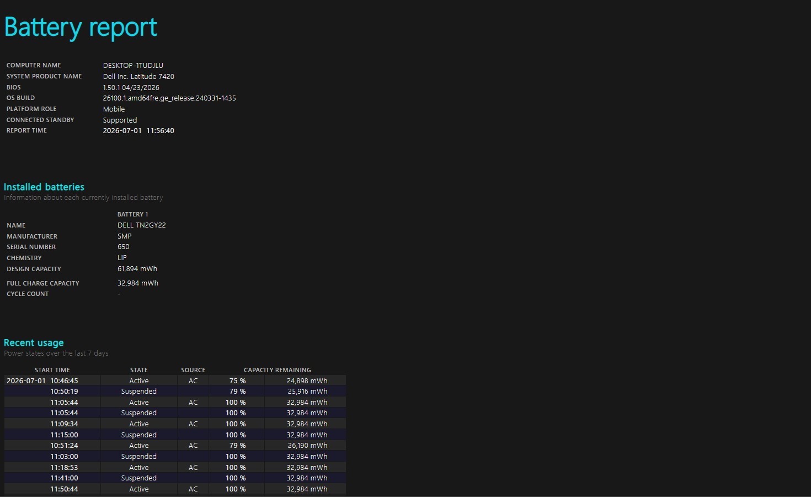Select the start time 2026-07-01 10:46:45
Screen dimensions: 811x497
[42, 380]
